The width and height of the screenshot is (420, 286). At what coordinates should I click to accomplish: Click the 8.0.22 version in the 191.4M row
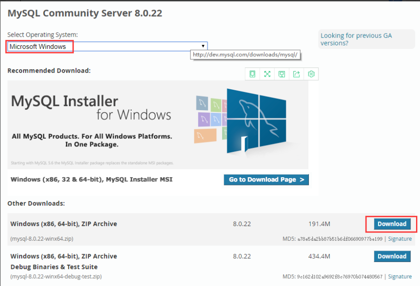click(x=242, y=224)
